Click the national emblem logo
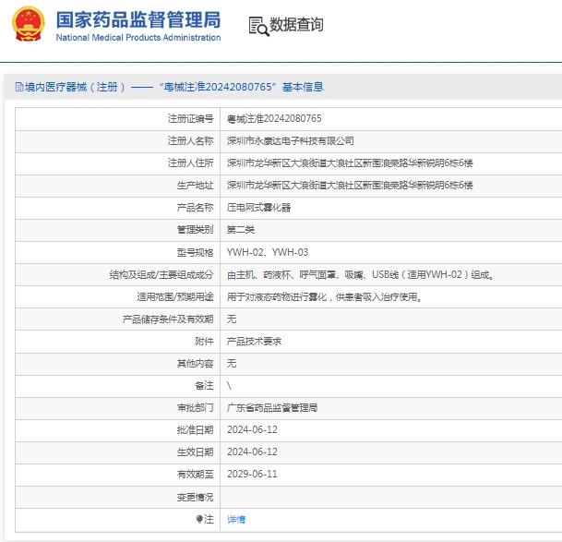 pyautogui.click(x=29, y=24)
